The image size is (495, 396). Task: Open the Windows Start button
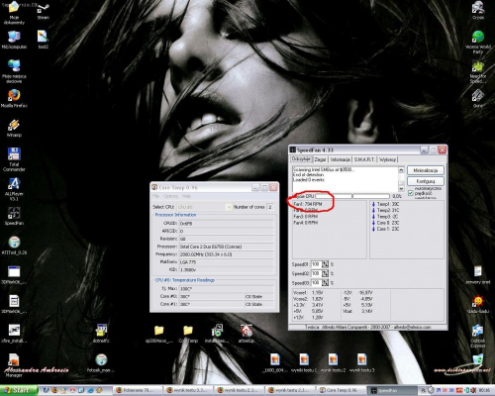[x=19, y=390]
